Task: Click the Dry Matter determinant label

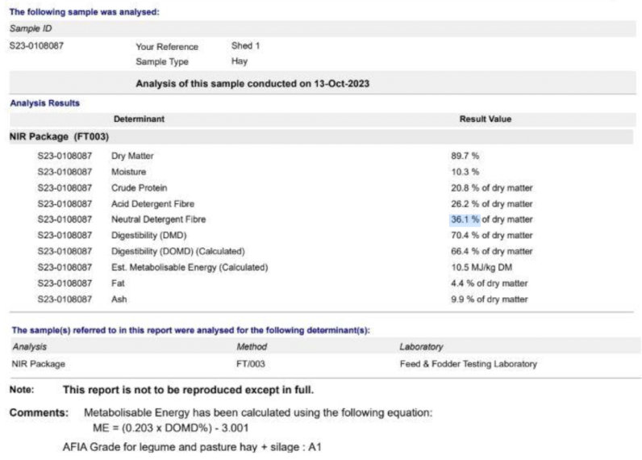Action: tap(132, 155)
